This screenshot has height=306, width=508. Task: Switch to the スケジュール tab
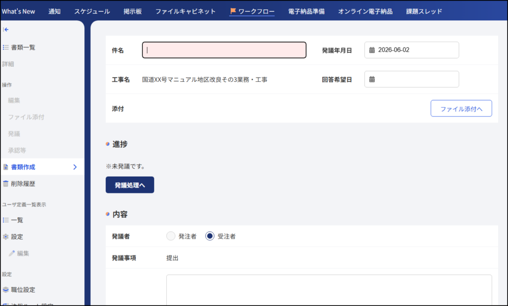coord(92,11)
